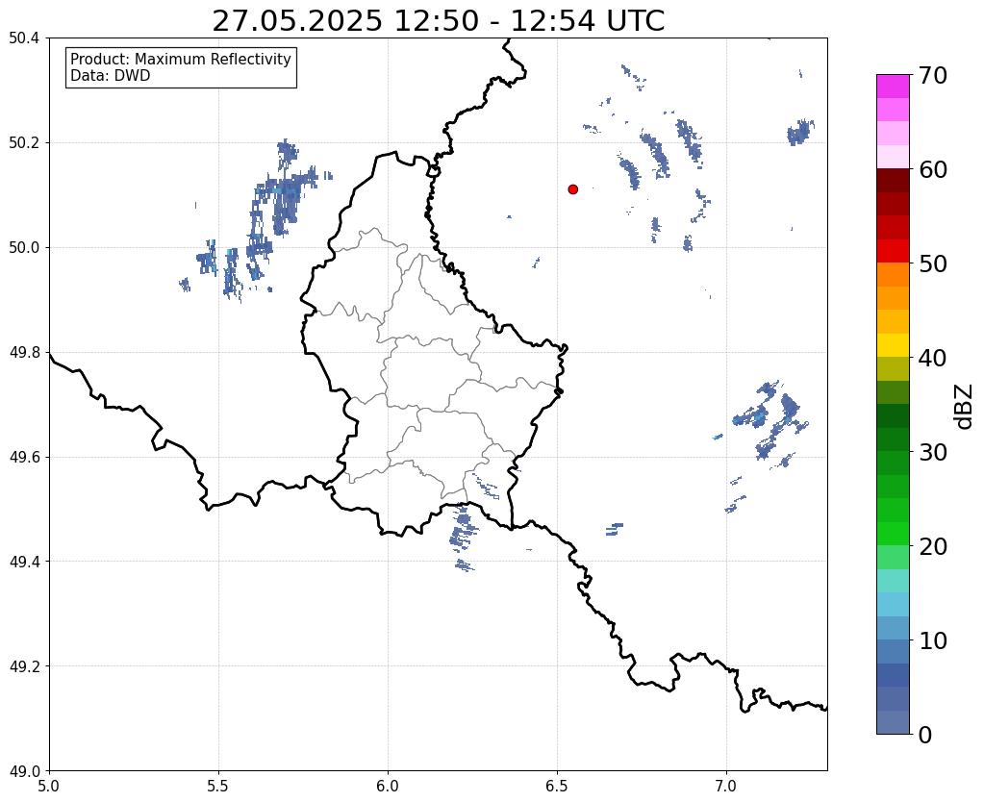The image size is (984, 802).
Task: Click the x-axis longitude label 7.0
Action: pos(726,786)
